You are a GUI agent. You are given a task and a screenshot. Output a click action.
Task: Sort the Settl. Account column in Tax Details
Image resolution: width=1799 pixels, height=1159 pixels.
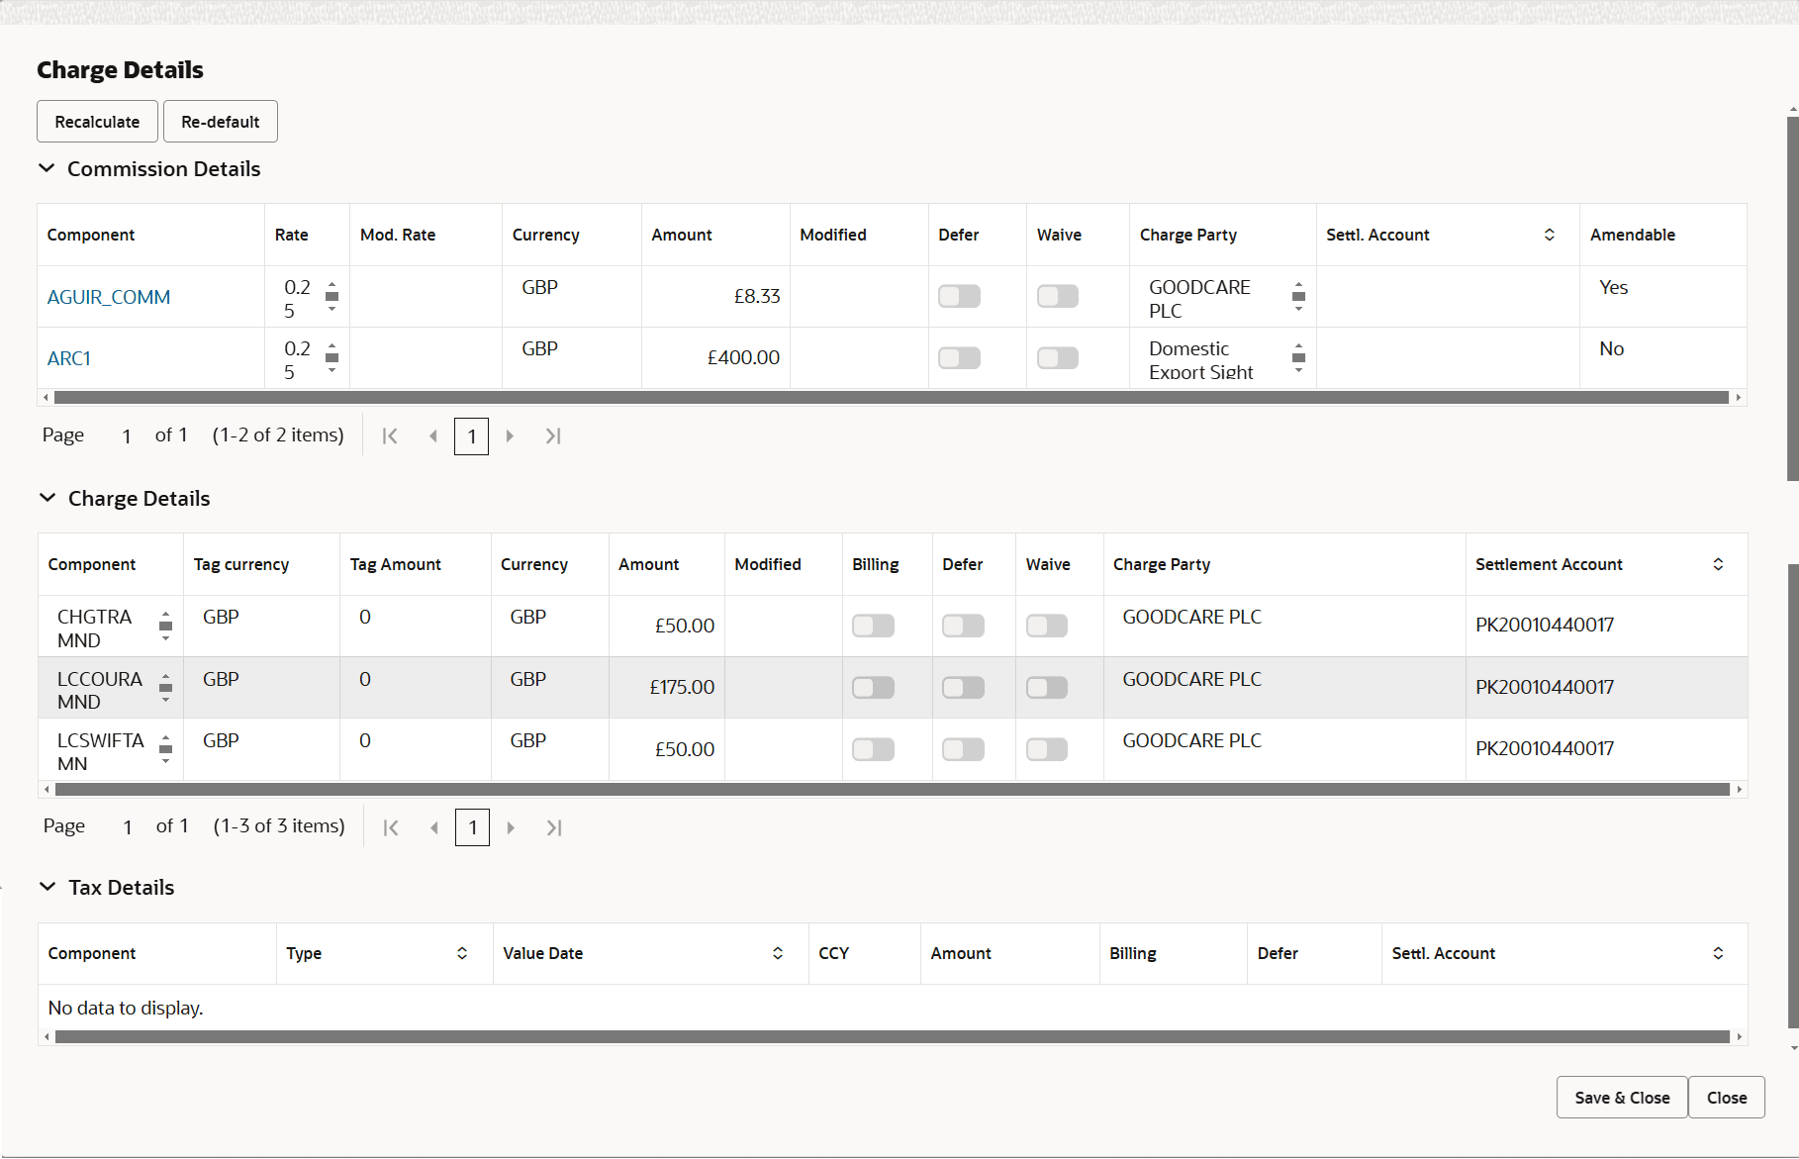tap(1720, 953)
